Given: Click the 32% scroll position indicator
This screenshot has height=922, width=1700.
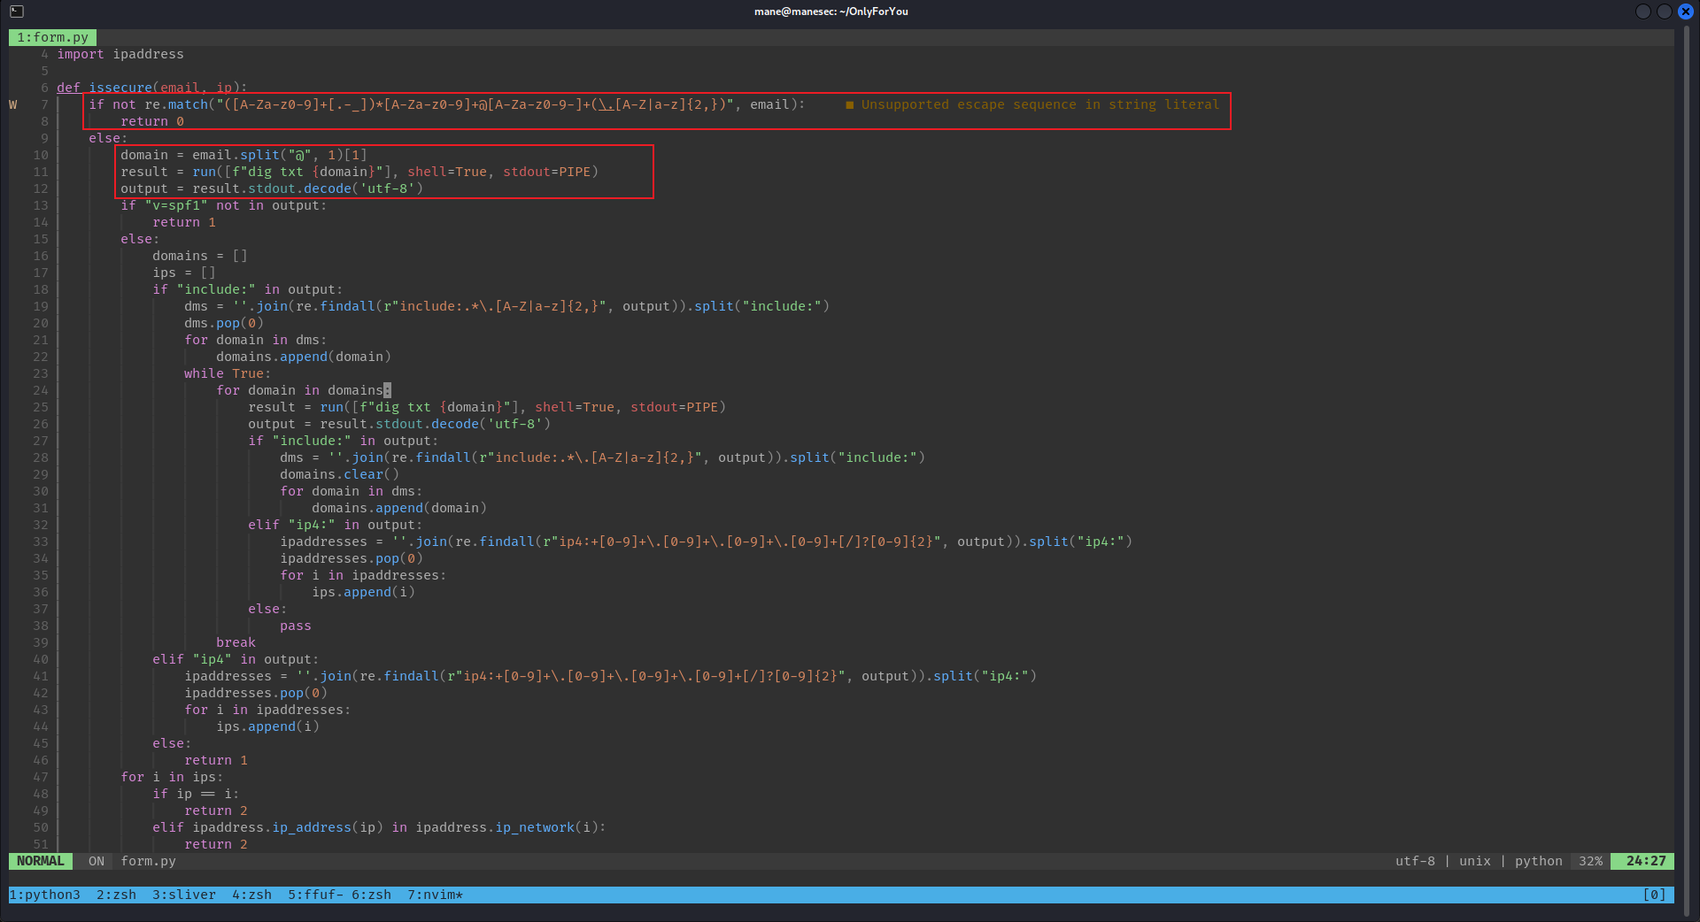Looking at the screenshot, I should (1591, 861).
